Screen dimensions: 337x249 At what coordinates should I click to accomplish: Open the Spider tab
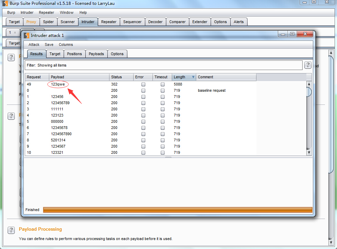[48, 22]
